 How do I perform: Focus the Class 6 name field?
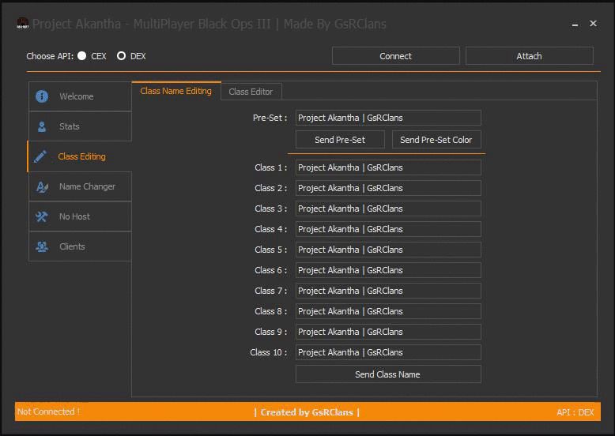tap(388, 270)
